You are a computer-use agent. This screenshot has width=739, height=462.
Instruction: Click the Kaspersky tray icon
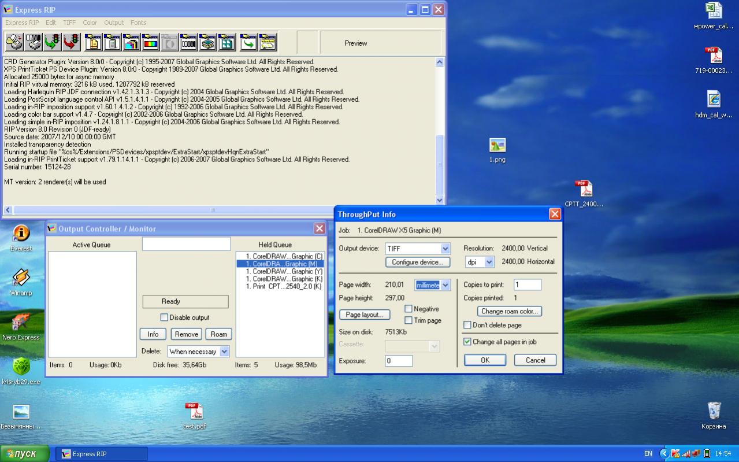675,453
